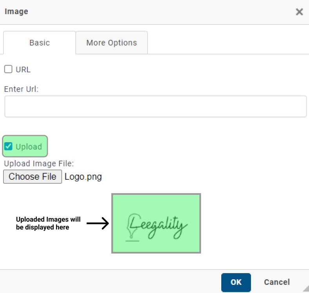Uncheck the Upload checkbox

point(8,146)
